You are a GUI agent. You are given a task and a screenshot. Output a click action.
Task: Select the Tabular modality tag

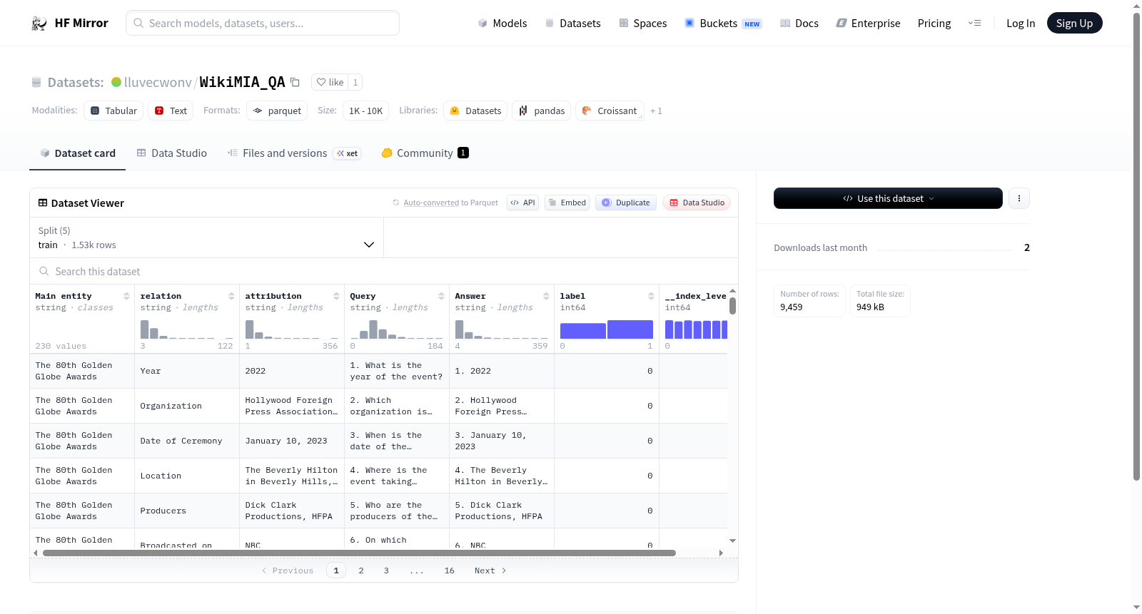pyautogui.click(x=113, y=111)
